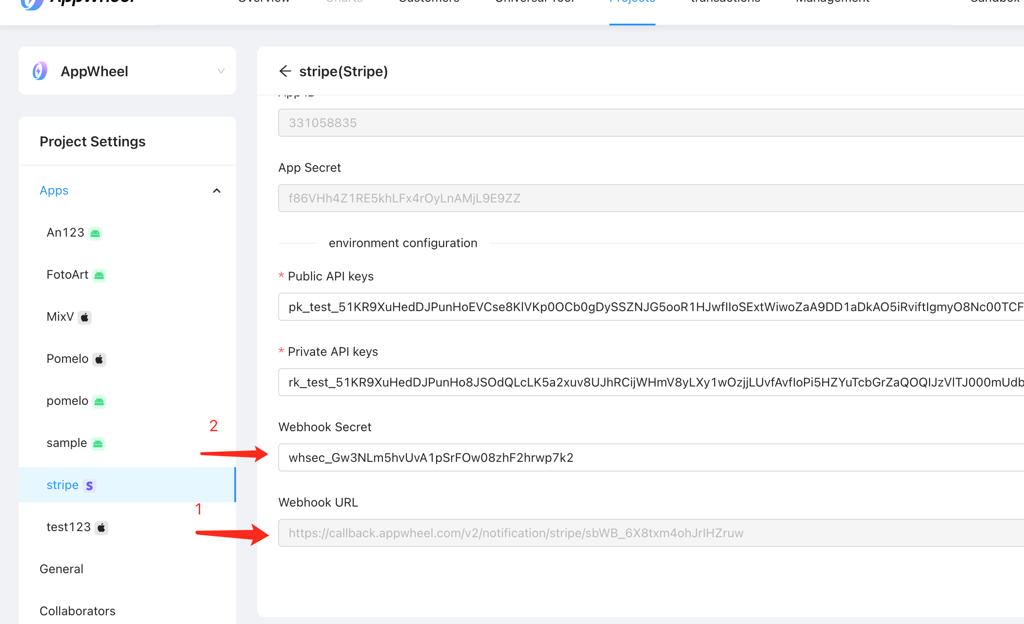Viewport: 1024px width, 624px height.
Task: Open the Collaborators settings item
Action: pos(77,611)
